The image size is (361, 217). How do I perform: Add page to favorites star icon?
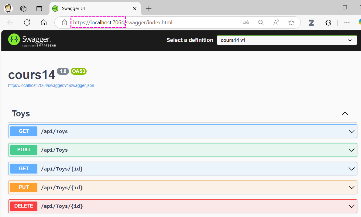(291, 22)
